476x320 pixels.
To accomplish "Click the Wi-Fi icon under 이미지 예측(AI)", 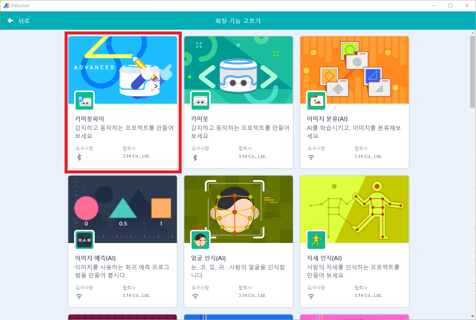I will (79, 297).
